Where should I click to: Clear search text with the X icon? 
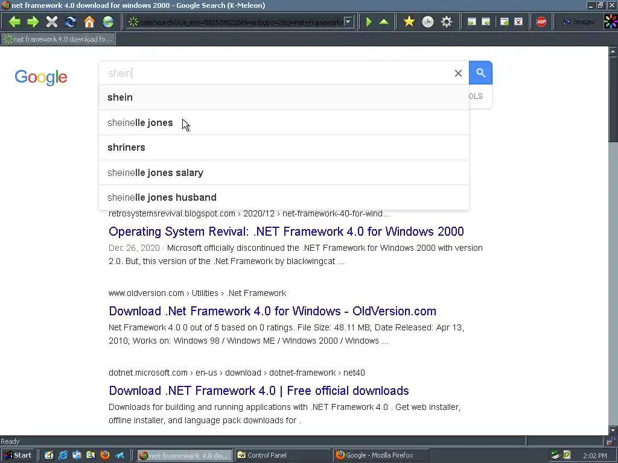458,73
